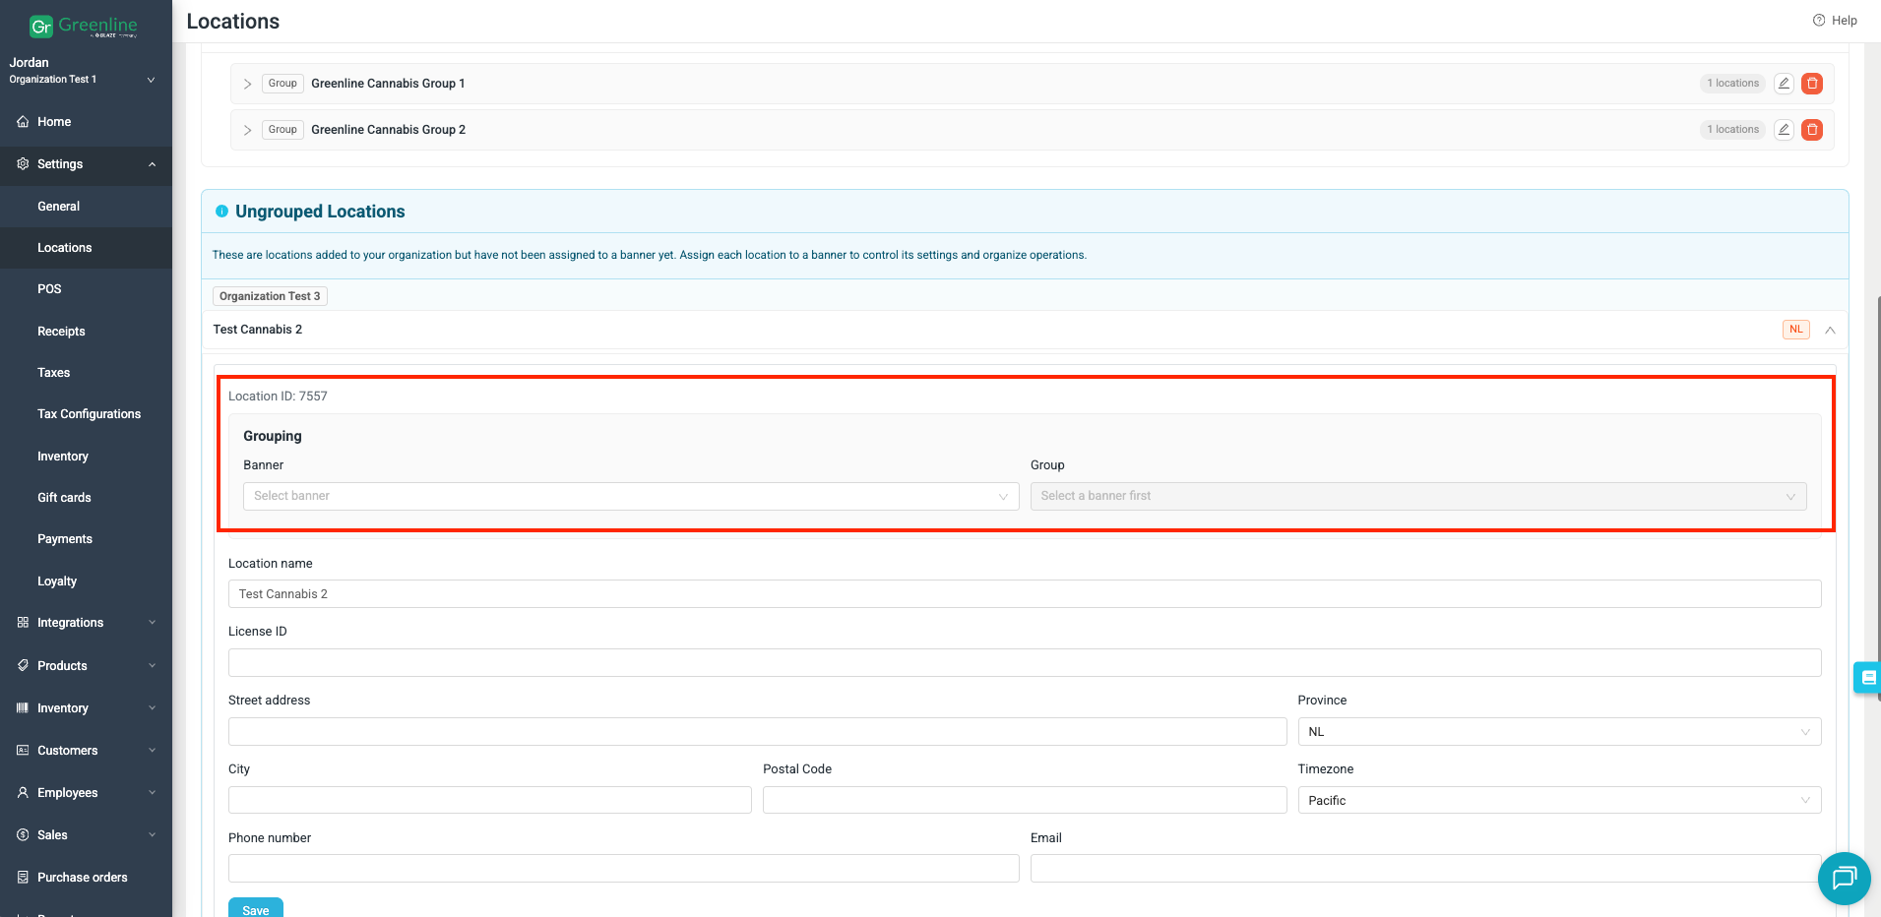
Task: Expand Greenline Cannabis Group 1 row
Action: (247, 84)
